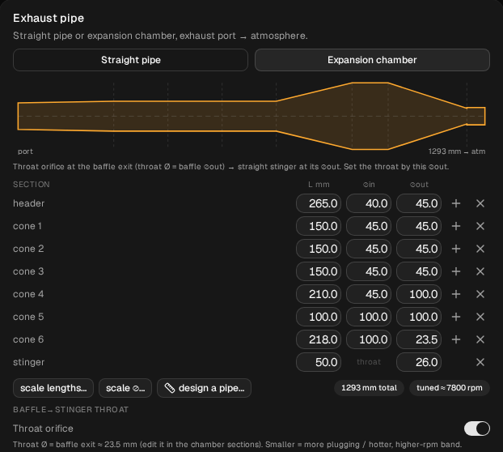The width and height of the screenshot is (503, 452).
Task: Edit the cone 1 length field
Action: (319, 226)
